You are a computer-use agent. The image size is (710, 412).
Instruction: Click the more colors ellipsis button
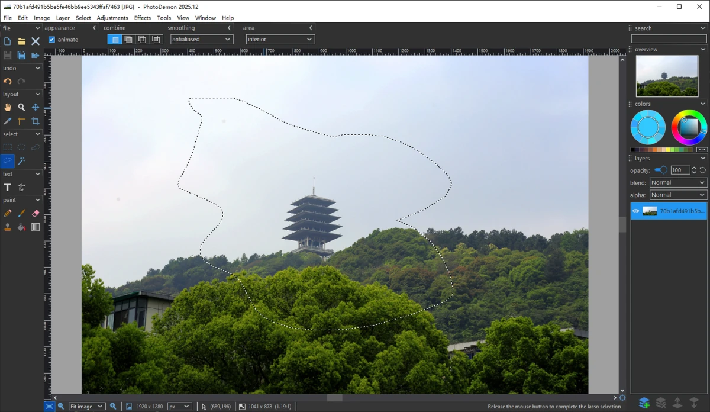(702, 150)
